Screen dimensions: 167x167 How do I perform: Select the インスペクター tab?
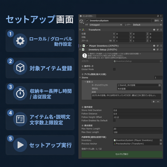pyautogui.click(x=87, y=16)
